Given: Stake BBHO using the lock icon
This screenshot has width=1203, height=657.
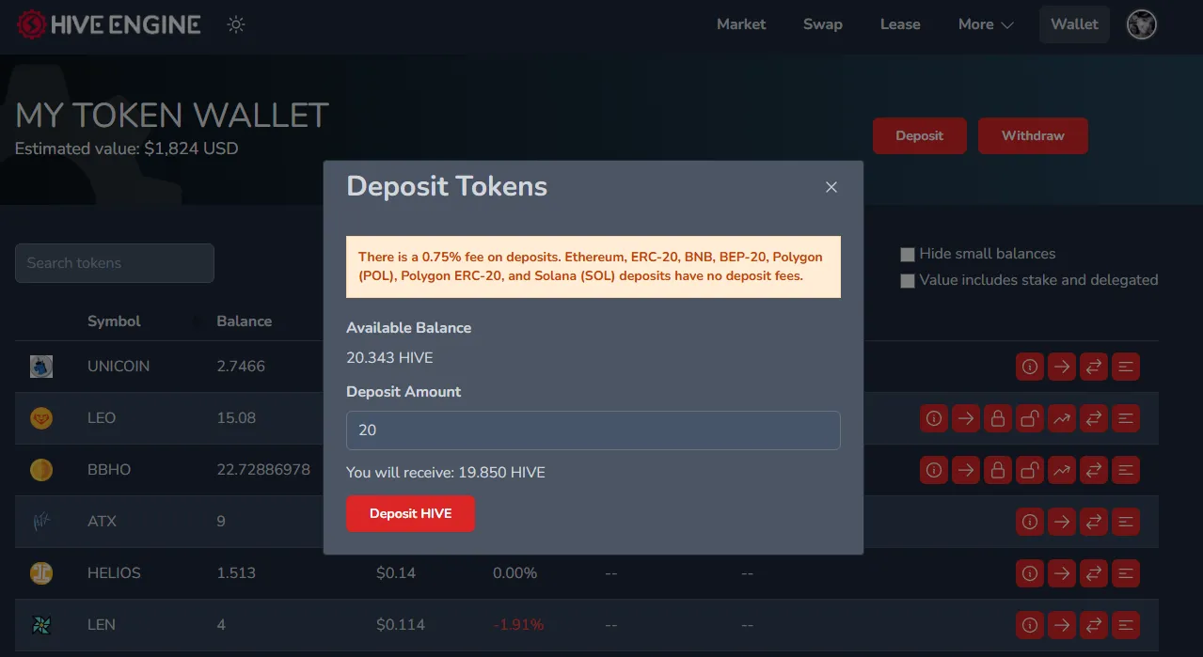Looking at the screenshot, I should tap(998, 470).
